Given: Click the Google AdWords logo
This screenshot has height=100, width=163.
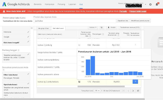Looking at the screenshot, I should click(16, 4).
